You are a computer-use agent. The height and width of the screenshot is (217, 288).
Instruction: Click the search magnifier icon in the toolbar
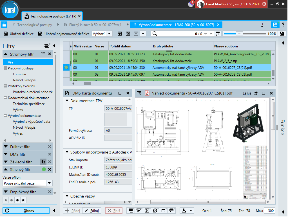point(155,34)
